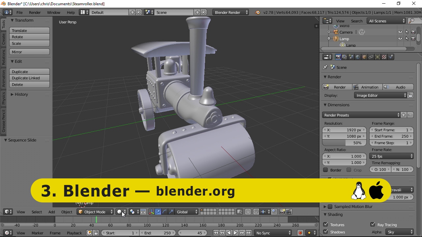Click the Translate button
Image resolution: width=422 pixels, height=237 pixels.
29,30
